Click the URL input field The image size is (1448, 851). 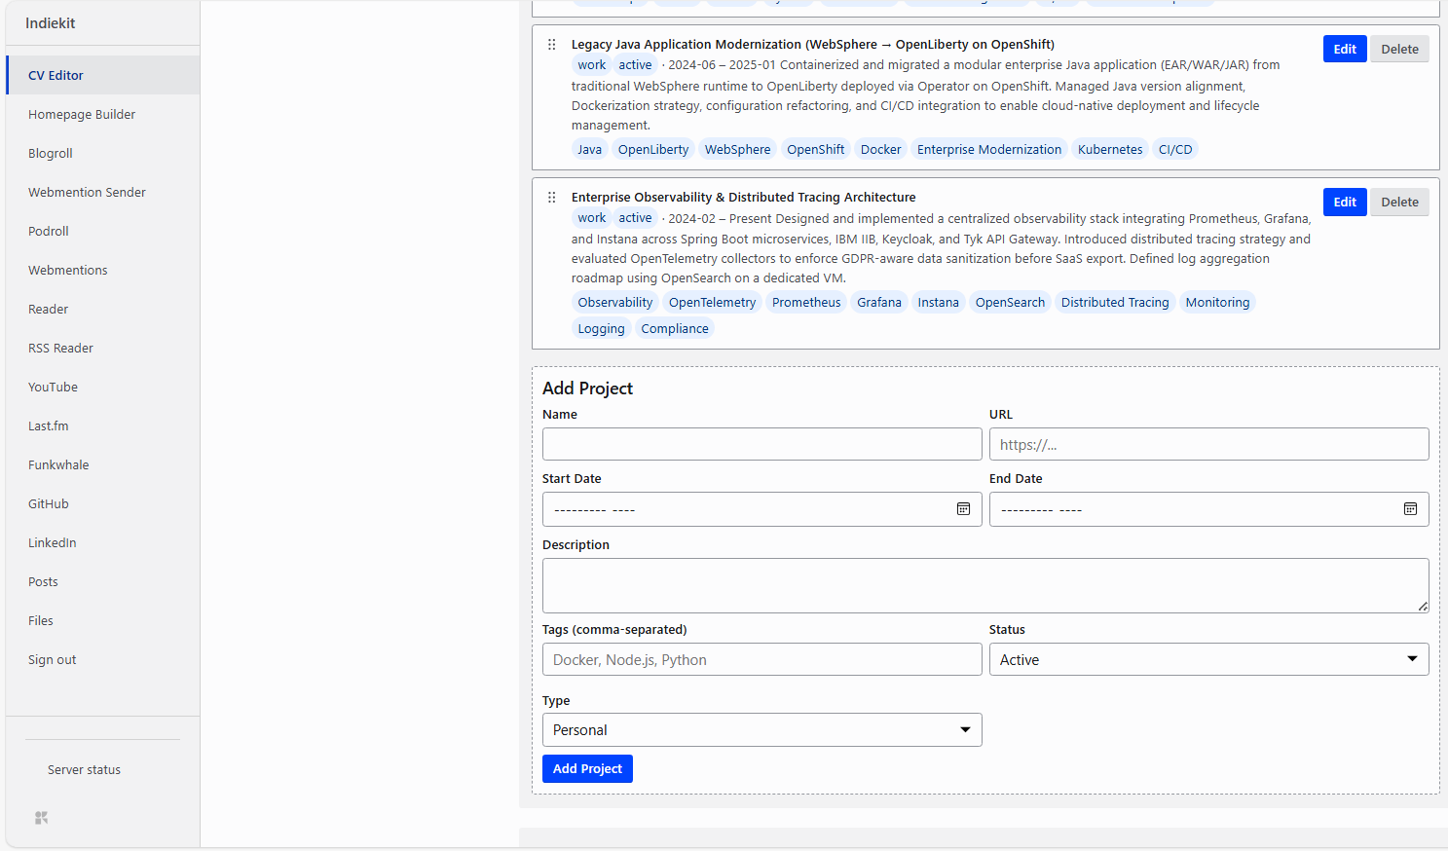coord(1208,444)
